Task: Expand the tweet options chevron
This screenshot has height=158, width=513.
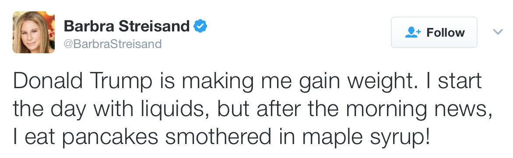Action: (x=498, y=32)
